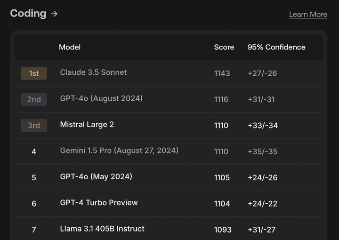
Task: Select the GPT-4o (May 2024) entry
Action: coord(96,176)
